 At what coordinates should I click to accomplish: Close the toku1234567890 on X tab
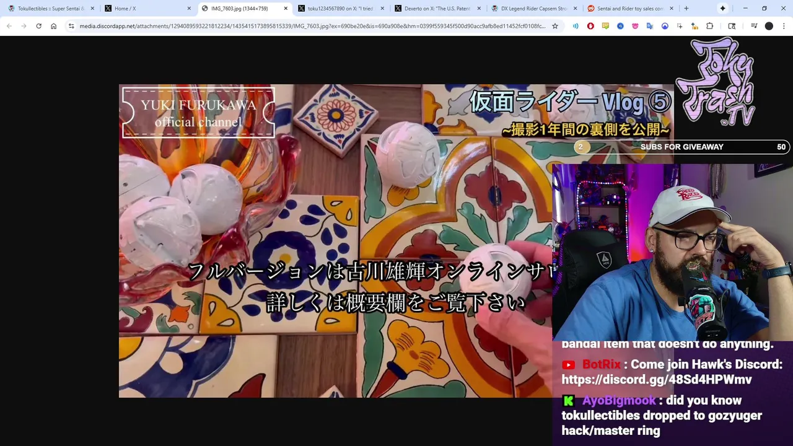click(382, 9)
